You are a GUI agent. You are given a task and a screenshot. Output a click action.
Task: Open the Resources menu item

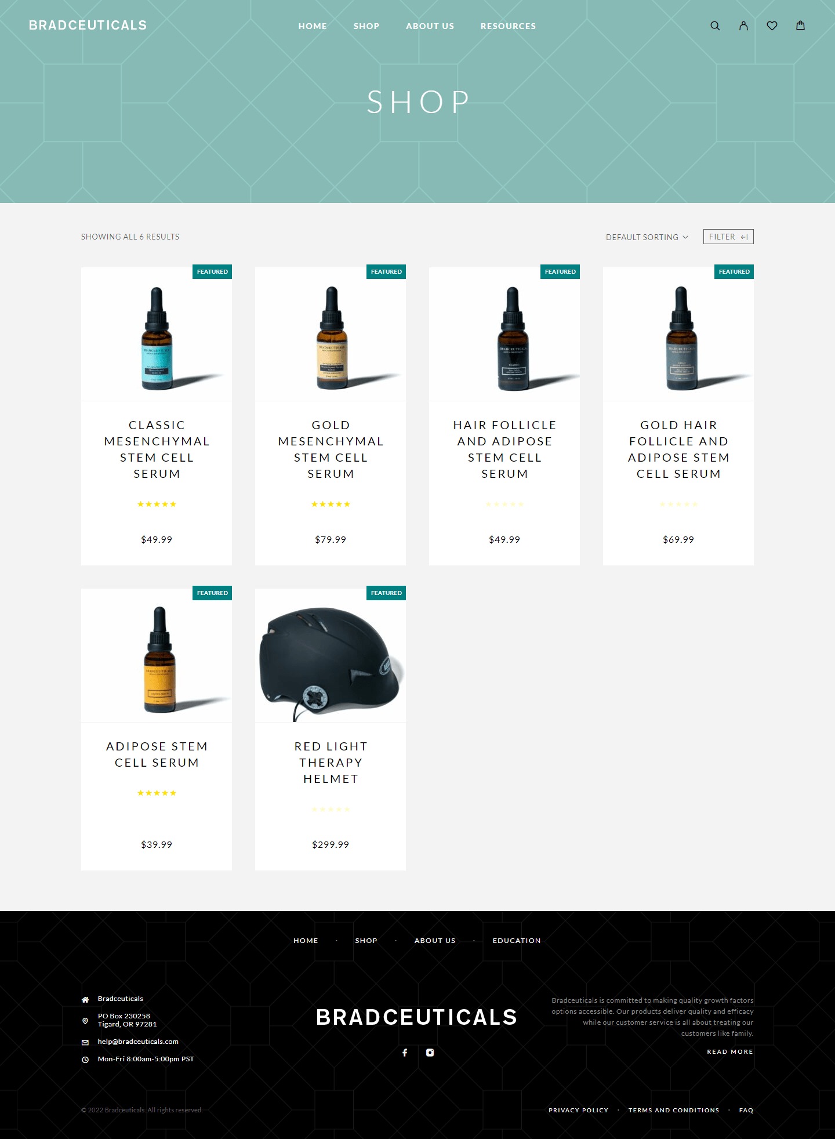pyautogui.click(x=508, y=26)
